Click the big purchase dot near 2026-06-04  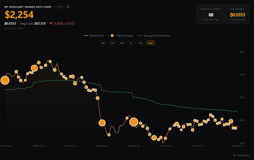click(102, 123)
